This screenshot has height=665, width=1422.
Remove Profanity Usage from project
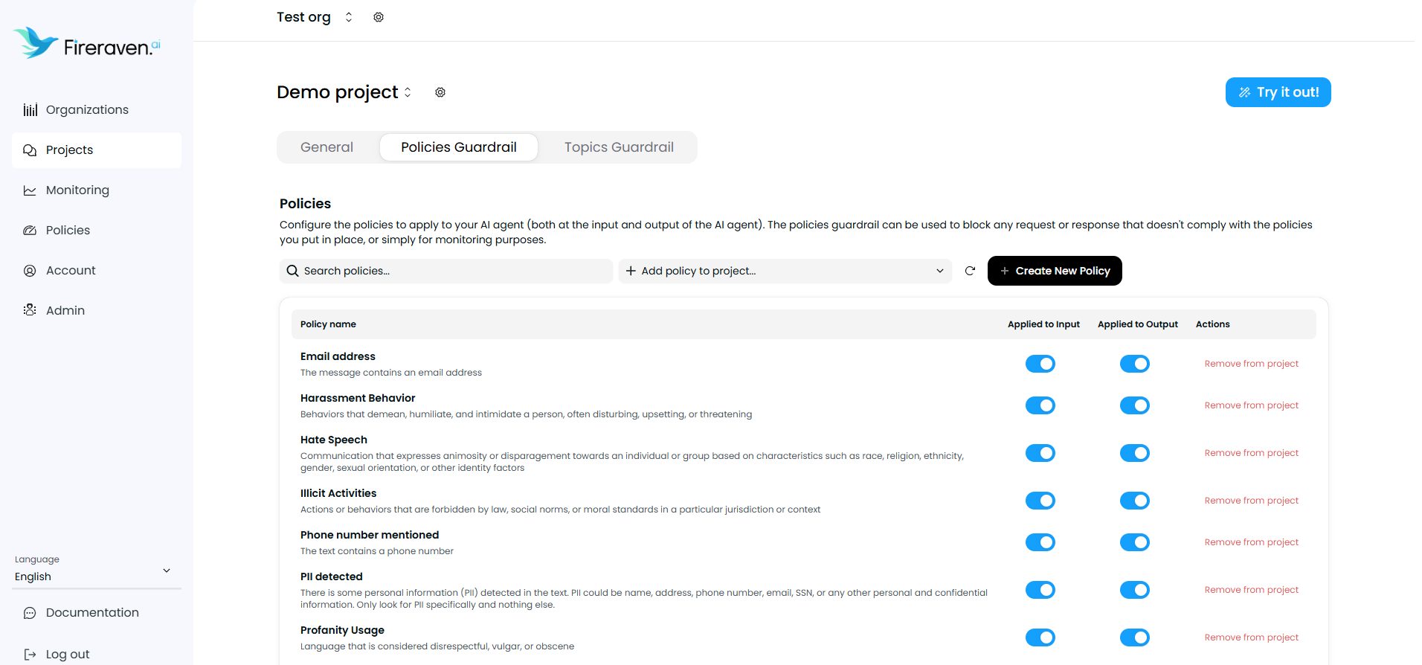[x=1251, y=637]
